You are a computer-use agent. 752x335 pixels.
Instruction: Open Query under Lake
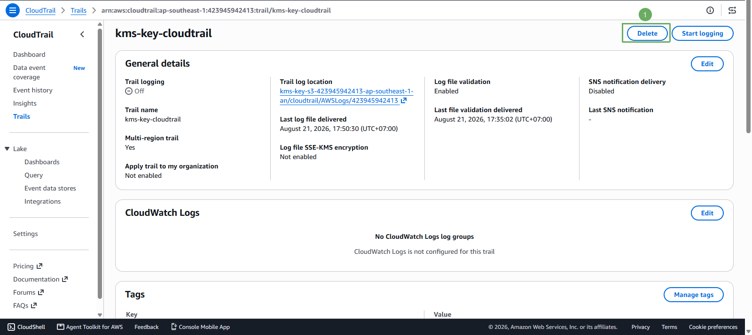coord(33,175)
